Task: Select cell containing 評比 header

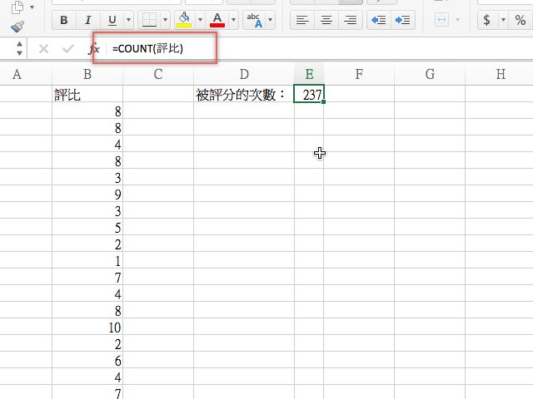Action: (87, 94)
